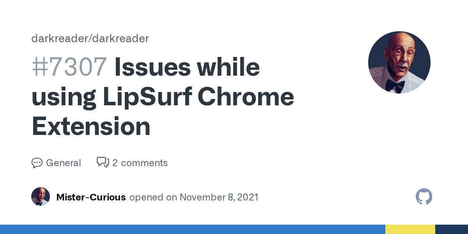
Task: Click the GitHub Octocat logo
Action: coord(424,197)
